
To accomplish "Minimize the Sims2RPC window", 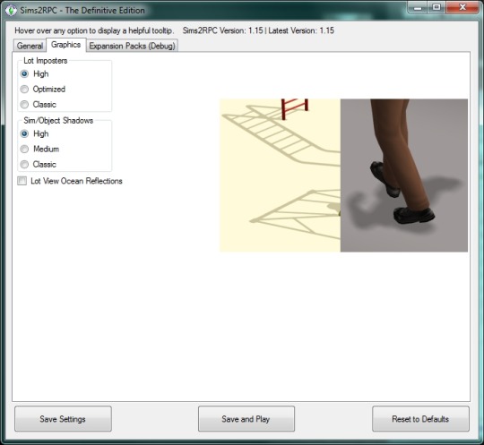I will [x=418, y=7].
